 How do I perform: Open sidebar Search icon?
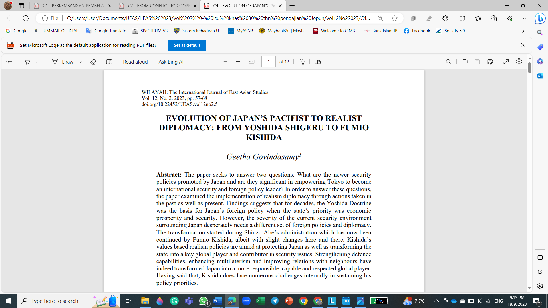click(540, 33)
